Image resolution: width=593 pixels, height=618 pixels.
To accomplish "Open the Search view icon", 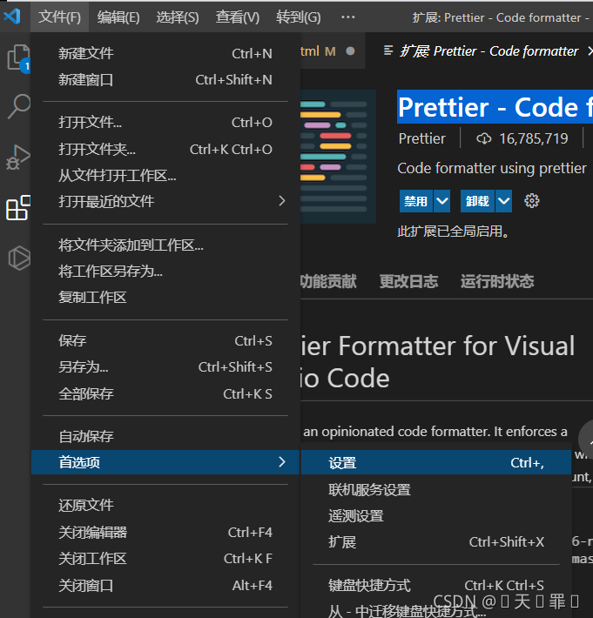I will (18, 106).
